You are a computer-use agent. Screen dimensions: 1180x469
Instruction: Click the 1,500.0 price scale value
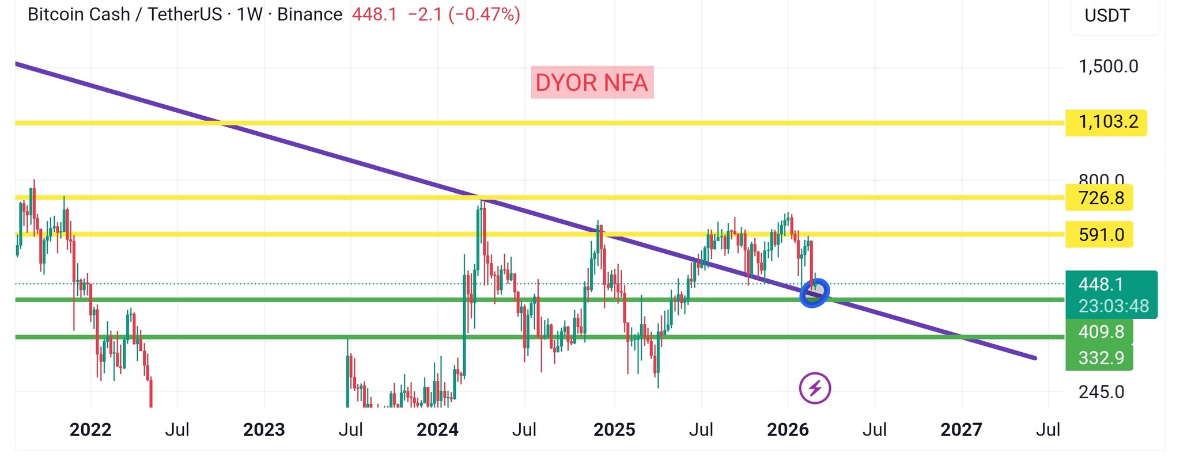[x=1108, y=67]
